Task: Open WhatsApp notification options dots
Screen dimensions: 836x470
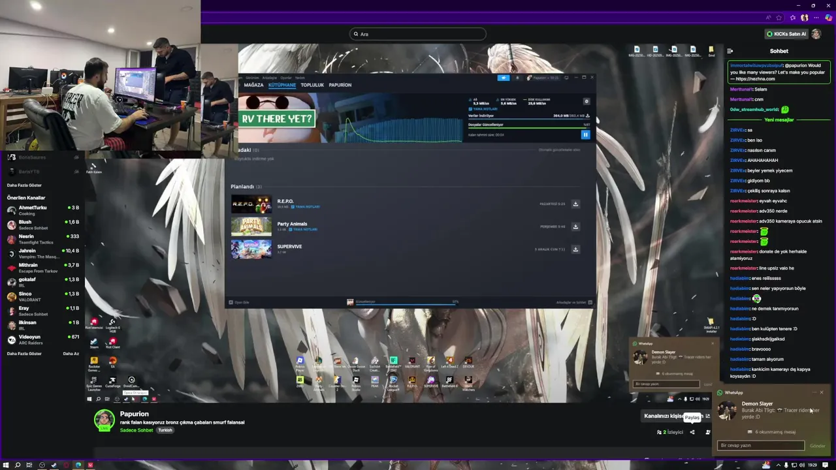Action: tap(814, 392)
